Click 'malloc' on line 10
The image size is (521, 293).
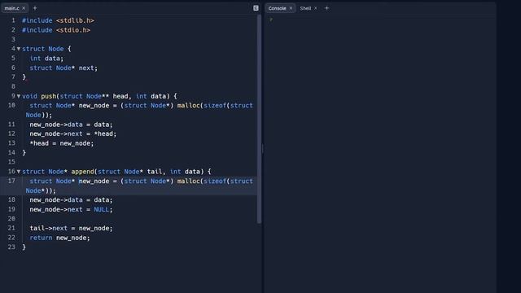coord(189,106)
